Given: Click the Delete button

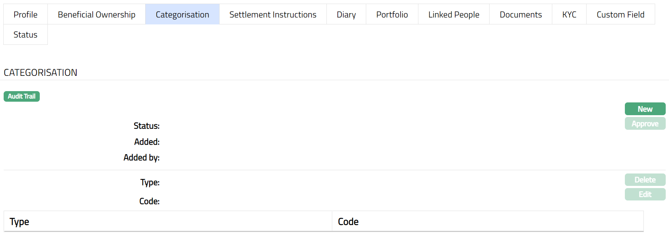Looking at the screenshot, I should tap(645, 180).
